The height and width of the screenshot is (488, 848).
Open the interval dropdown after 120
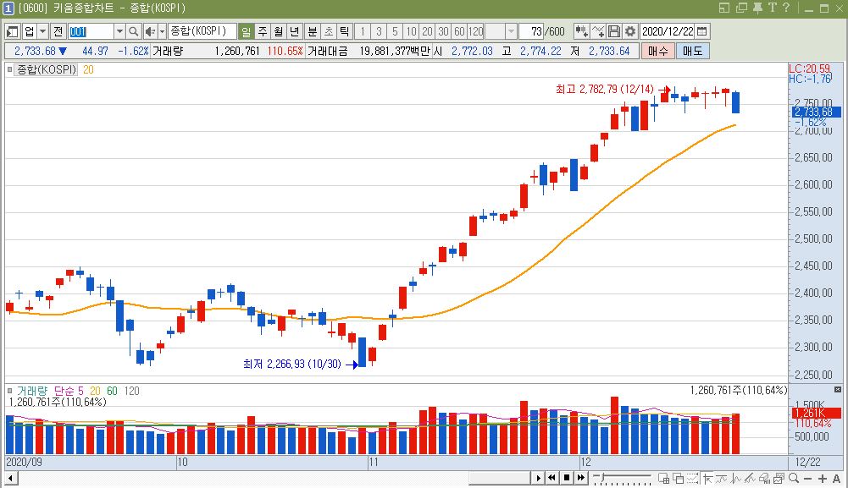click(x=511, y=31)
